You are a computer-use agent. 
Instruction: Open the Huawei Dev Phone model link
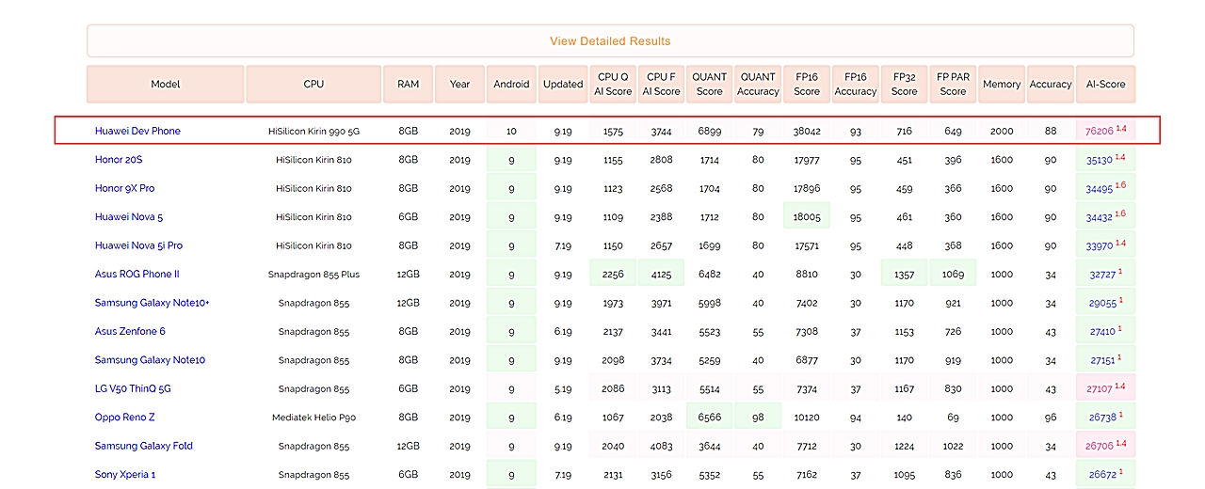point(137,131)
